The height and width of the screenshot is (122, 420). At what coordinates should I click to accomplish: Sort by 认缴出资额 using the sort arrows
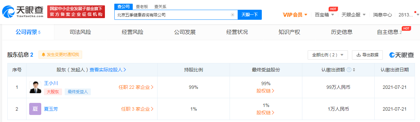click(x=354, y=70)
